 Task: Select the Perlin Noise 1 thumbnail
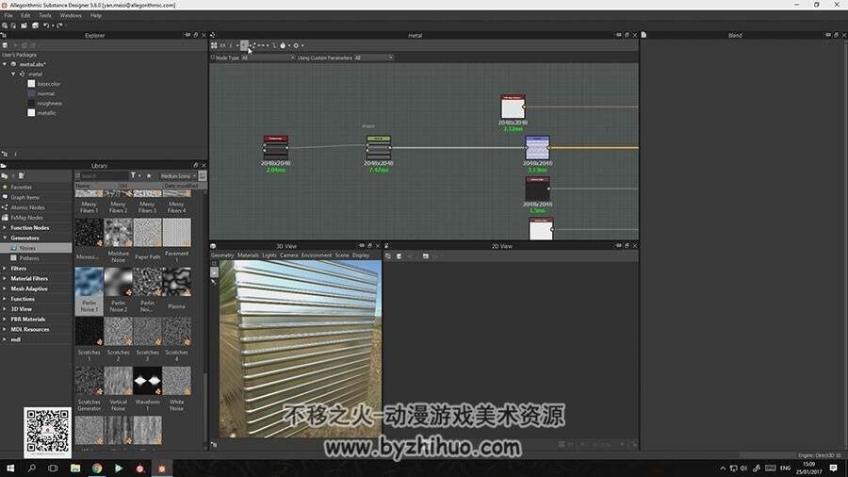coord(90,282)
